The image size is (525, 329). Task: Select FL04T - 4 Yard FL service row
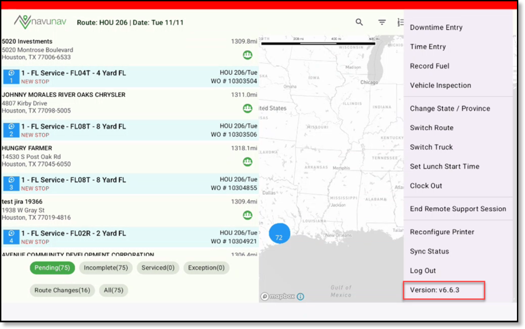point(131,77)
